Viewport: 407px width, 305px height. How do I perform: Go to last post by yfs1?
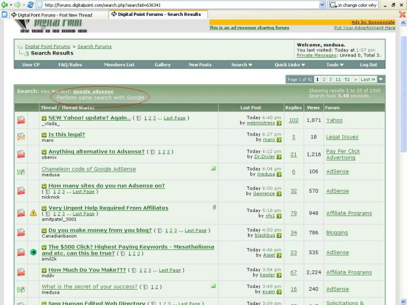click(279, 216)
